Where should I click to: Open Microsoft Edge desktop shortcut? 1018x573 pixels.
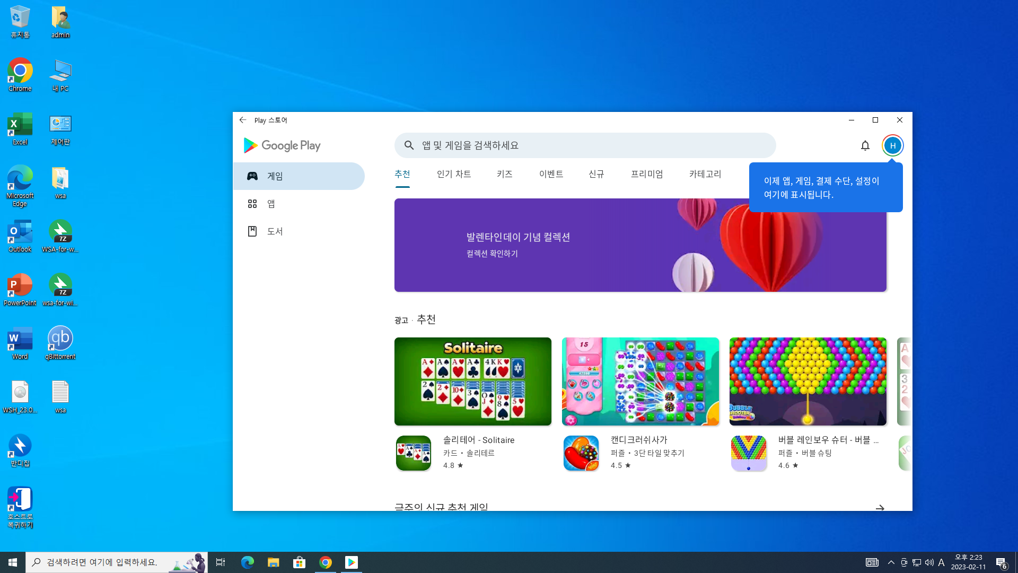tap(20, 186)
